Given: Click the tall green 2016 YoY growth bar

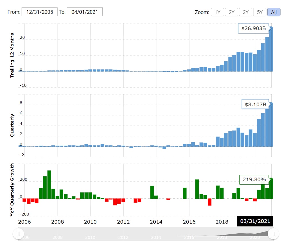Looking at the screenshot, I should click(x=197, y=189).
